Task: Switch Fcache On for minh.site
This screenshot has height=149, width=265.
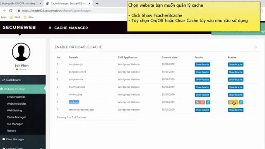Action: click(x=197, y=102)
